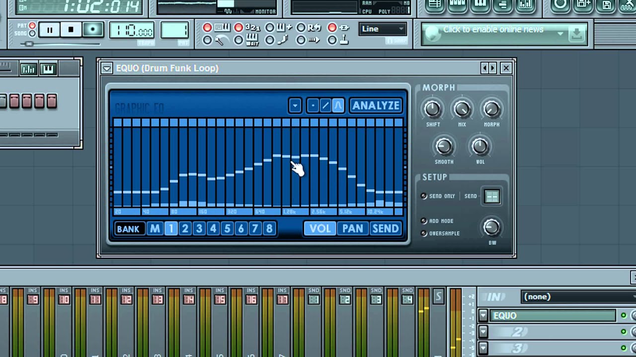Screen dimensions: 636x357
Task: Toggle the EQUO slot enable LED
Action: coord(624,316)
